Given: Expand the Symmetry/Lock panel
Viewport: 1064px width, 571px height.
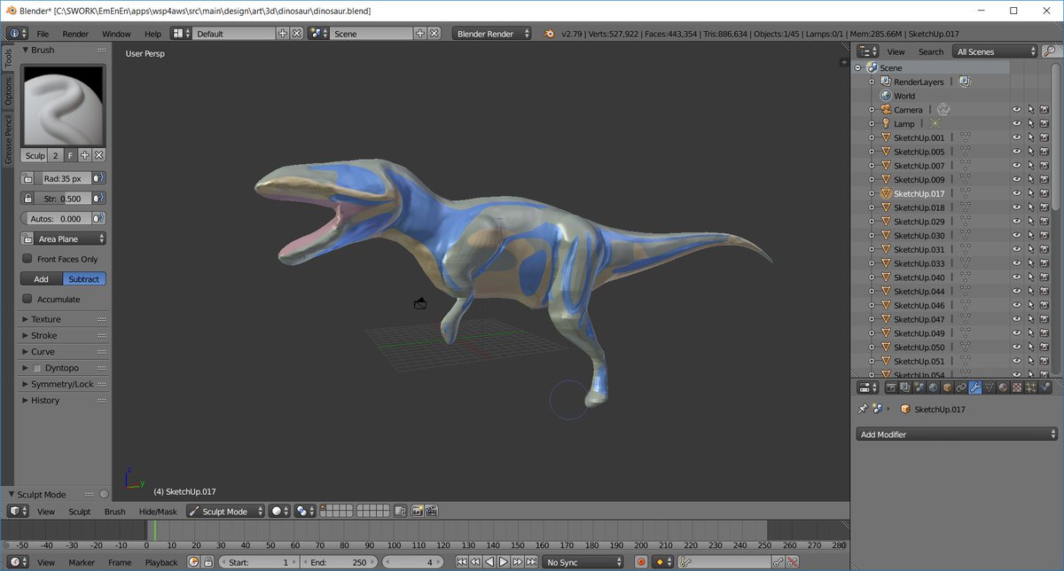Looking at the screenshot, I should tap(62, 384).
